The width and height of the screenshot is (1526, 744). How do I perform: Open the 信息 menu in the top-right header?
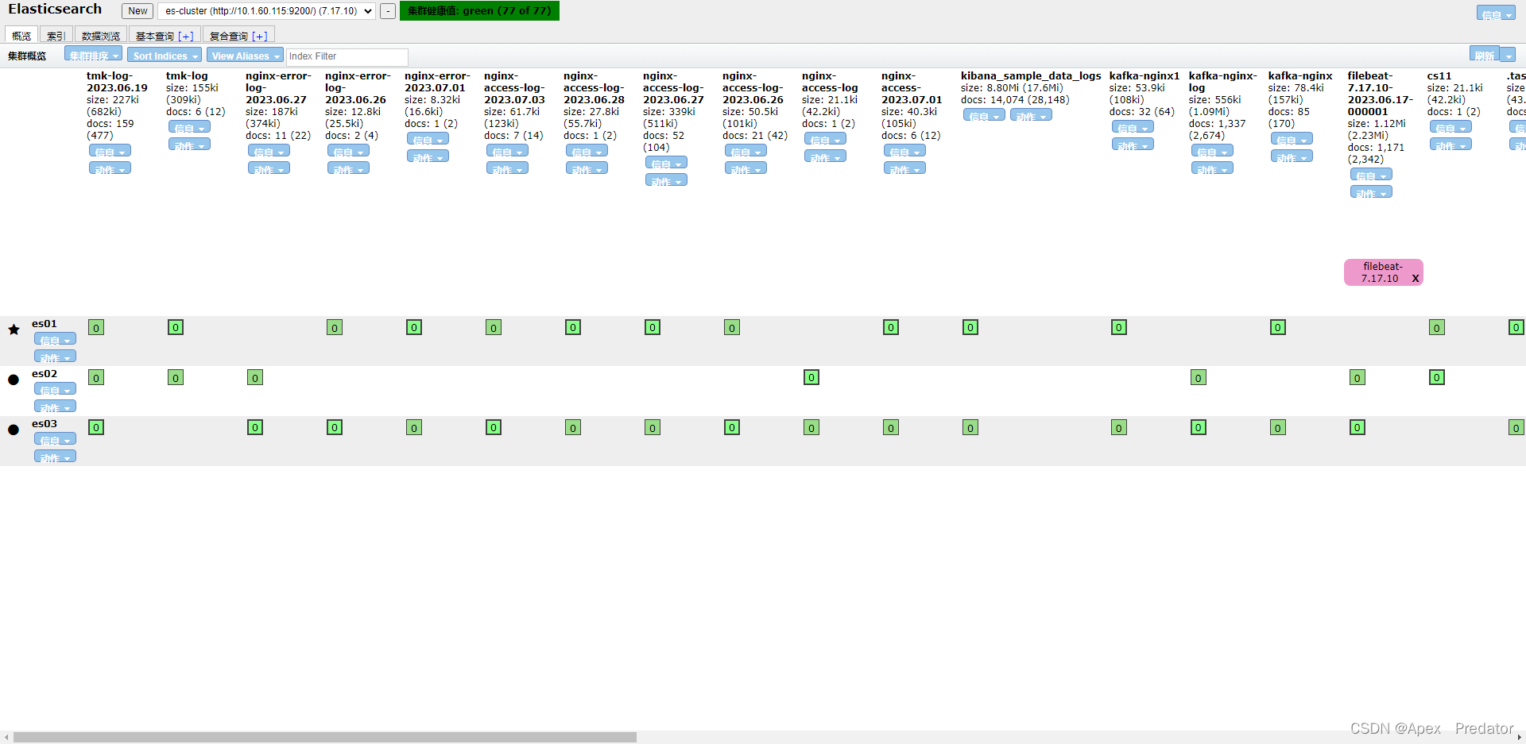(1496, 13)
